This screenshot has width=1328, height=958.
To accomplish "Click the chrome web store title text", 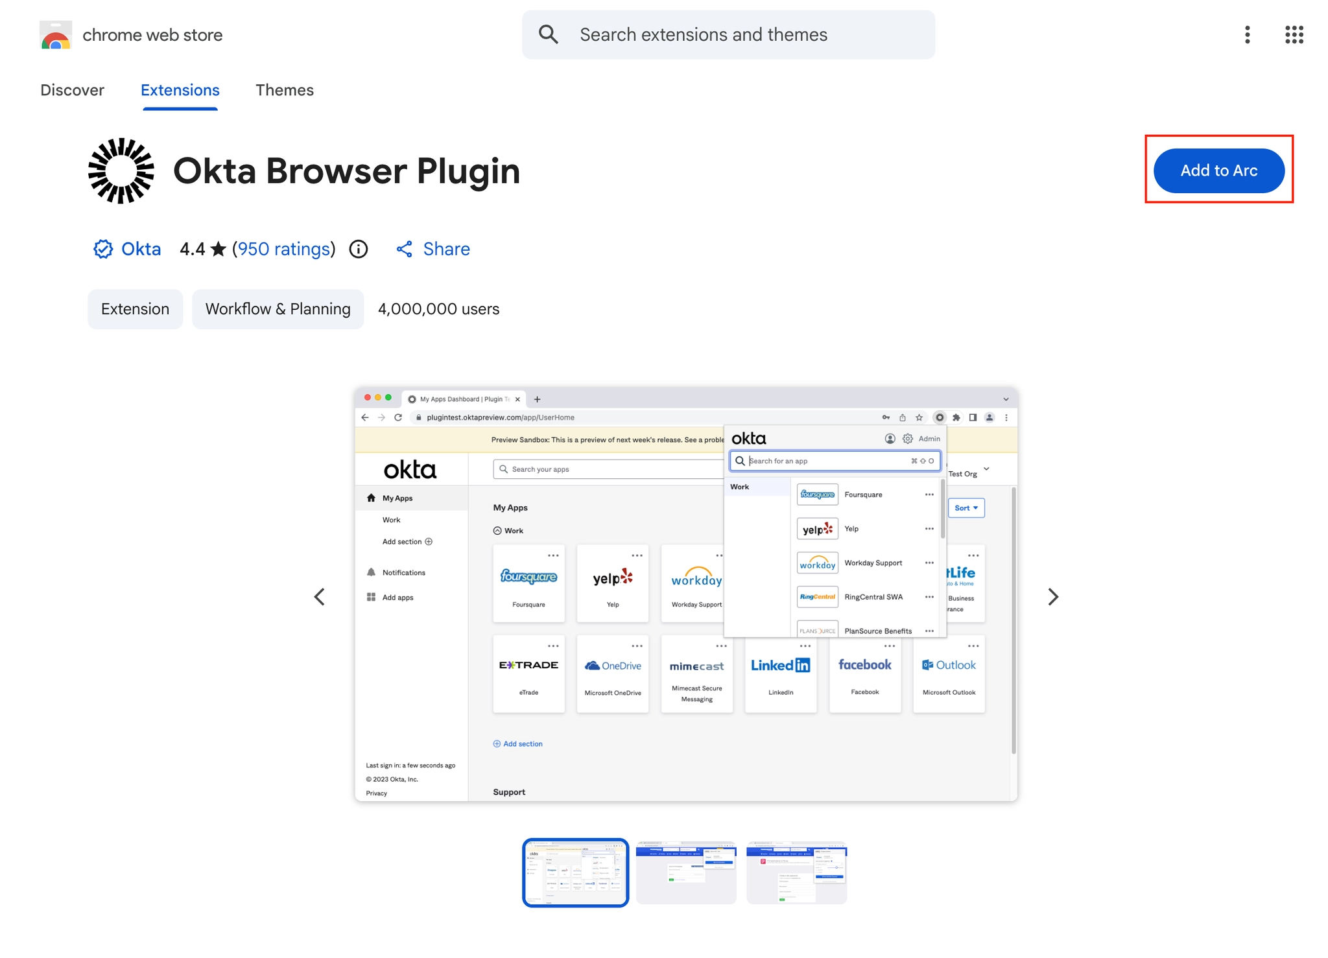I will tap(152, 35).
